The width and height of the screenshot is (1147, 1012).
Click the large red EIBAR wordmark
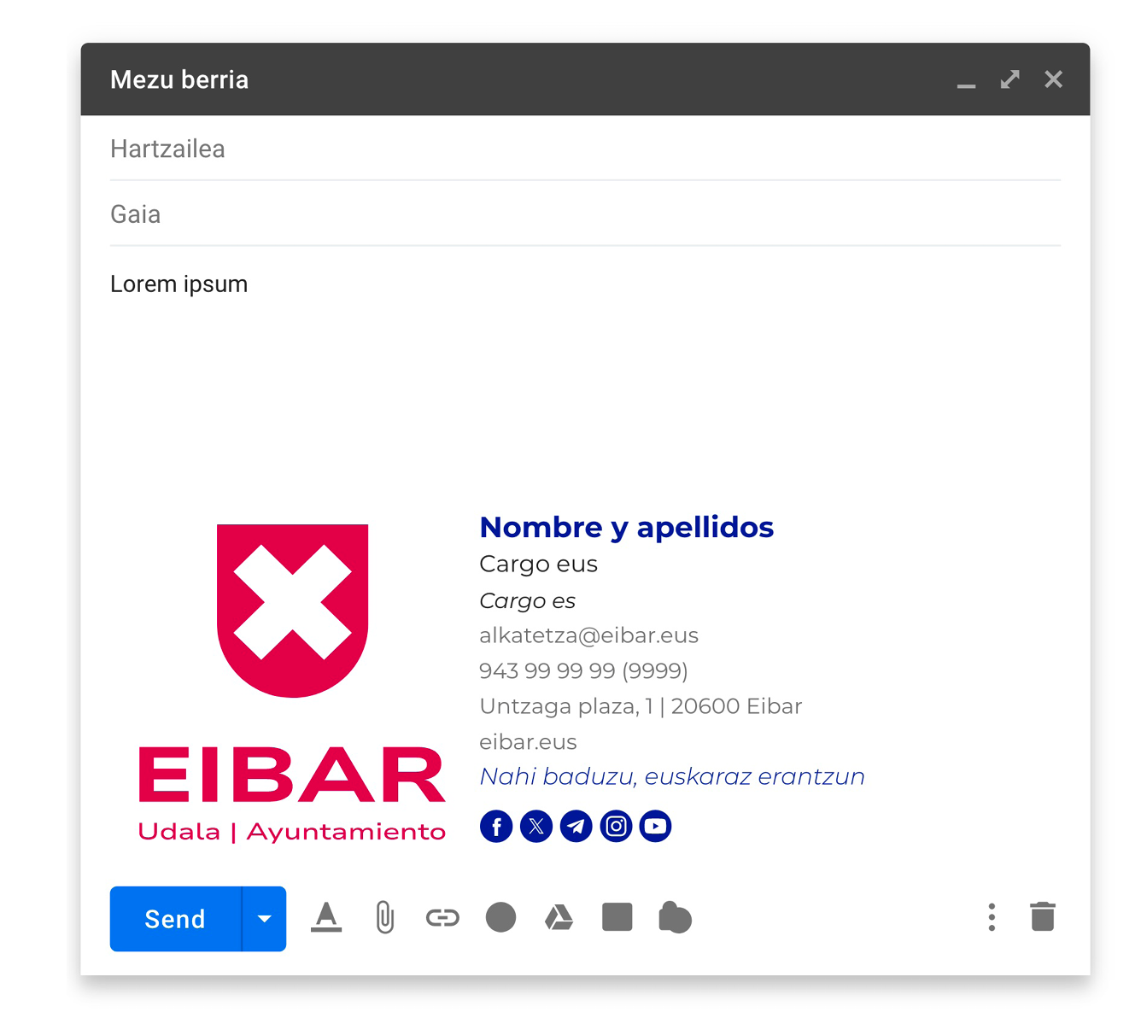pyautogui.click(x=292, y=775)
